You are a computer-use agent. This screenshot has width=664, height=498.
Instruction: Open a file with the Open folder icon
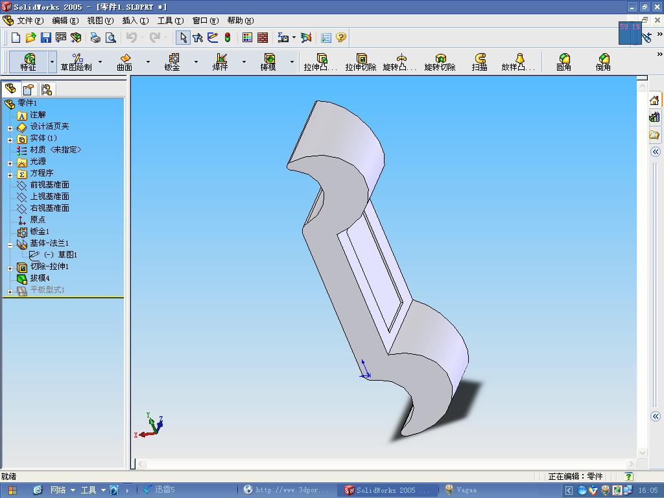[30, 38]
